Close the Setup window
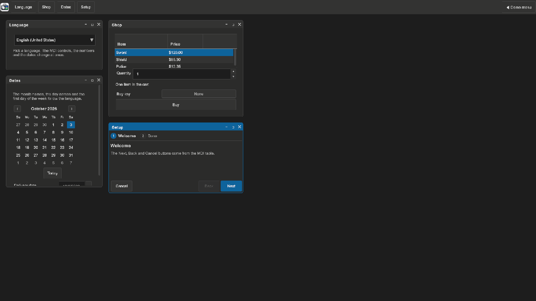The height and width of the screenshot is (301, 536). click(240, 127)
